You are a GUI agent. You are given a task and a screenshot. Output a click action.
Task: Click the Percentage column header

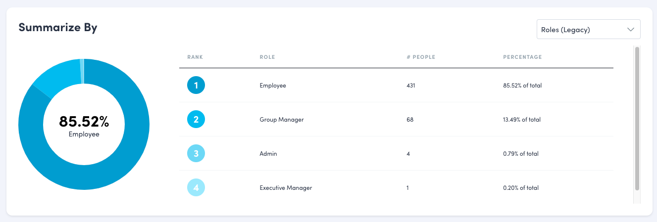tap(522, 57)
